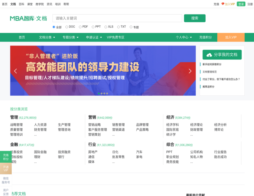The image size is (254, 196).
Task: Open 资讯 in the top site menu
Action: [49, 4]
